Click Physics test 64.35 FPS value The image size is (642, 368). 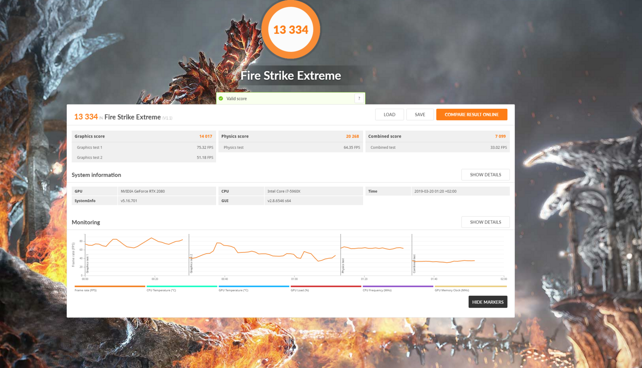[352, 147]
